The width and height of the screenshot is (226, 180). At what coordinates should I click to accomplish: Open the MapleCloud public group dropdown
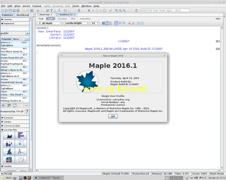[15, 33]
